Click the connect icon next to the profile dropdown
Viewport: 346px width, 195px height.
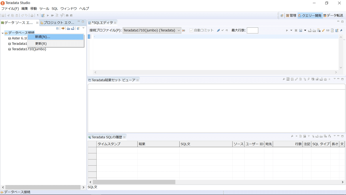[x=184, y=30]
